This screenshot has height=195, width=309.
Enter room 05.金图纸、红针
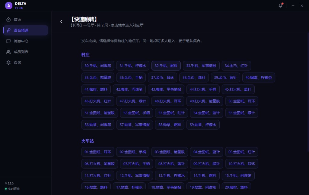[x=242, y=152]
